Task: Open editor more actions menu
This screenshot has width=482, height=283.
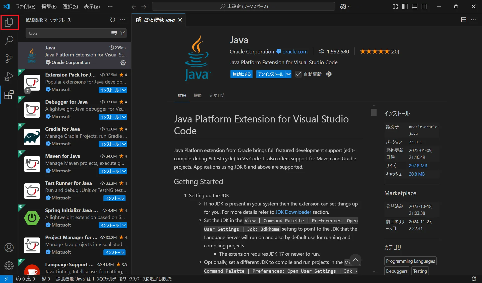Action: pyautogui.click(x=473, y=20)
